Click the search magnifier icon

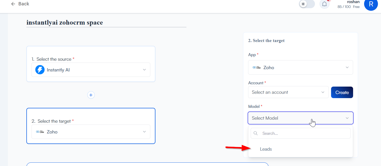256,133
